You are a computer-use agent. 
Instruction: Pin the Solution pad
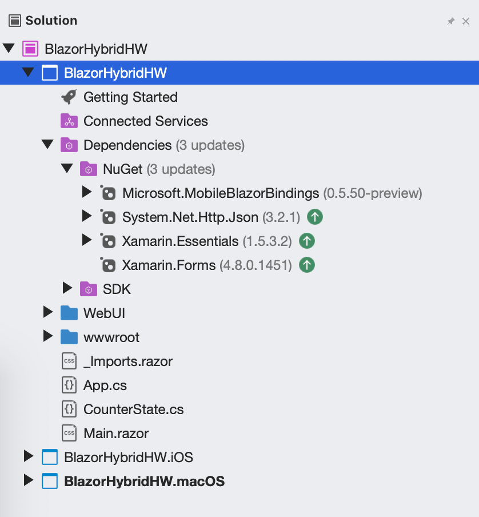click(x=450, y=21)
